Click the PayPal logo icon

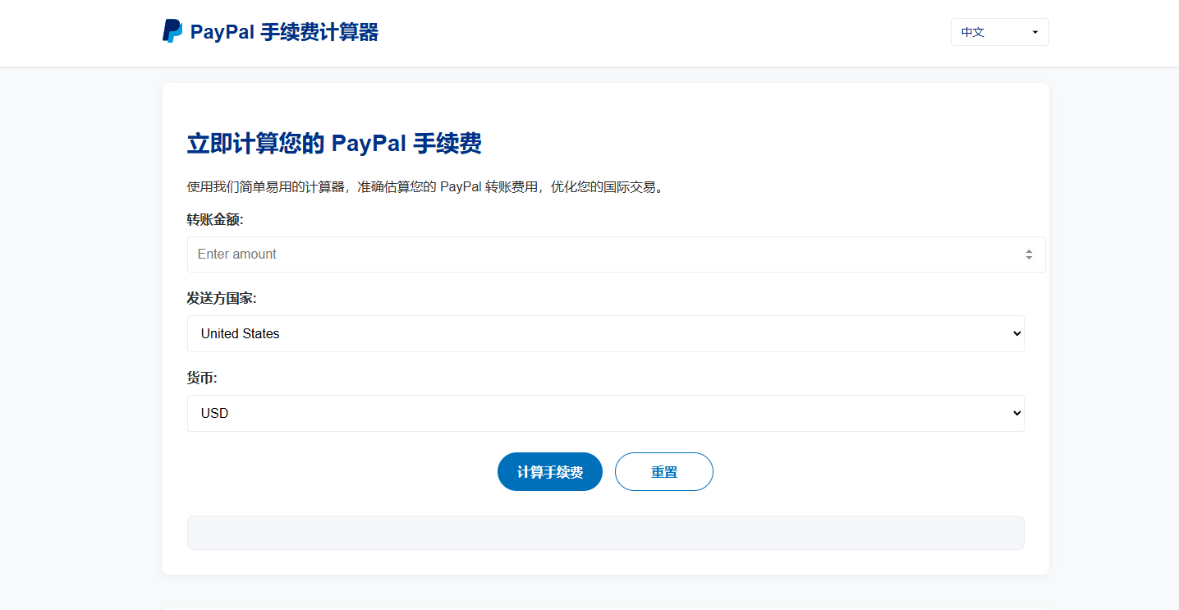172,31
